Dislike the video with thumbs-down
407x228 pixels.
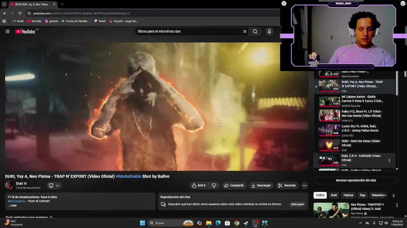point(214,186)
